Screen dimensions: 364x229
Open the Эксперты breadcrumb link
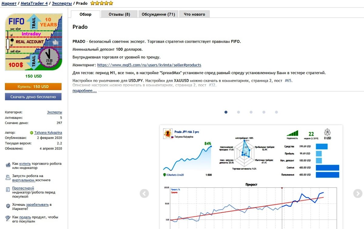pos(62,3)
